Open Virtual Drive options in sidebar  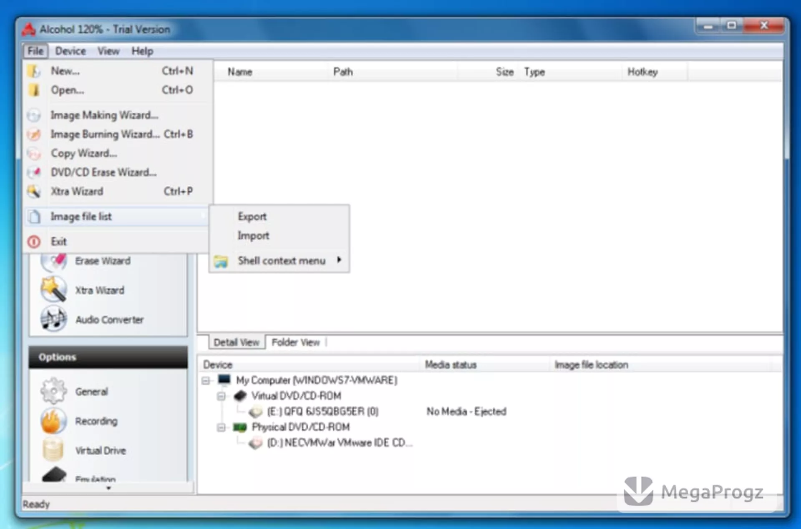coord(101,451)
